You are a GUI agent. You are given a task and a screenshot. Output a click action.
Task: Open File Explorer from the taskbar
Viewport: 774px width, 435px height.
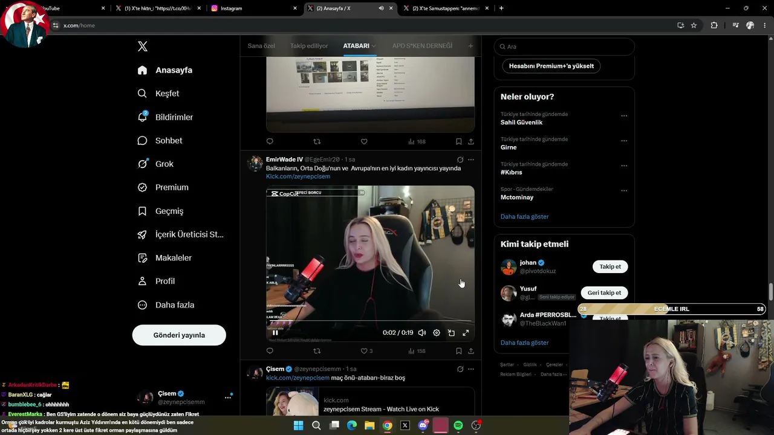[369, 425]
